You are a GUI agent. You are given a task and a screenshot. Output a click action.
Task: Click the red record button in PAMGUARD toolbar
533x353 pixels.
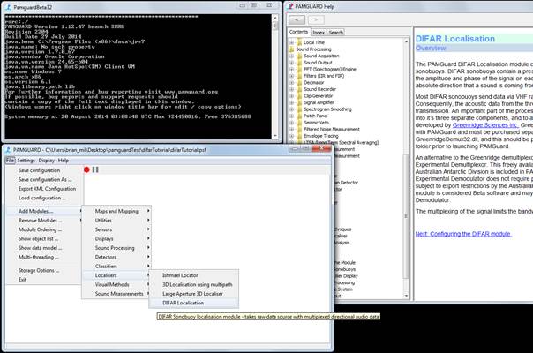click(x=86, y=169)
